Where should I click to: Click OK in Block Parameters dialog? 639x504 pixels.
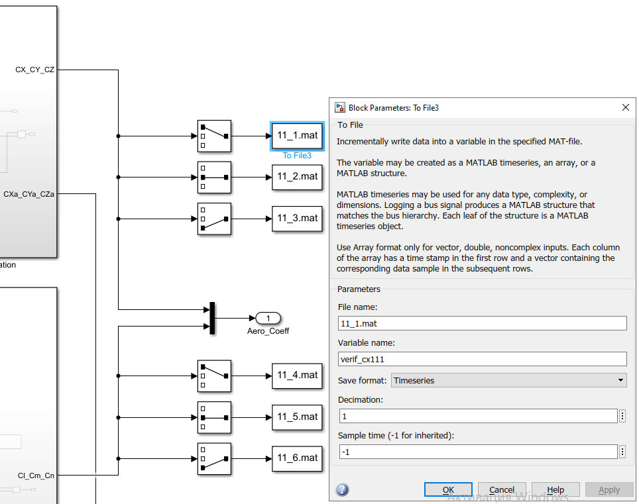pos(448,489)
